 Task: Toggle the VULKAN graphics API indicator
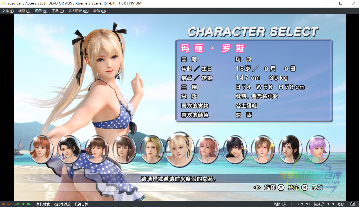[x=6, y=204]
